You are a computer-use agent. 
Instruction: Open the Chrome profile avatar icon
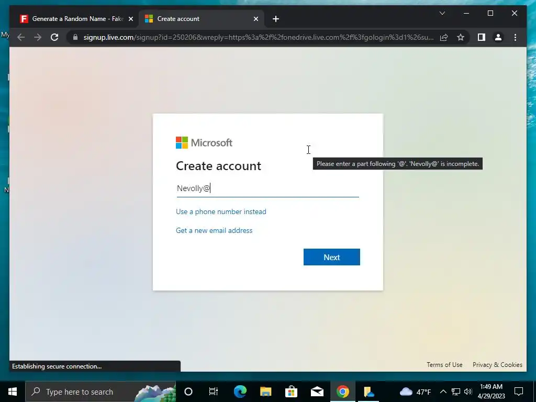(x=498, y=37)
